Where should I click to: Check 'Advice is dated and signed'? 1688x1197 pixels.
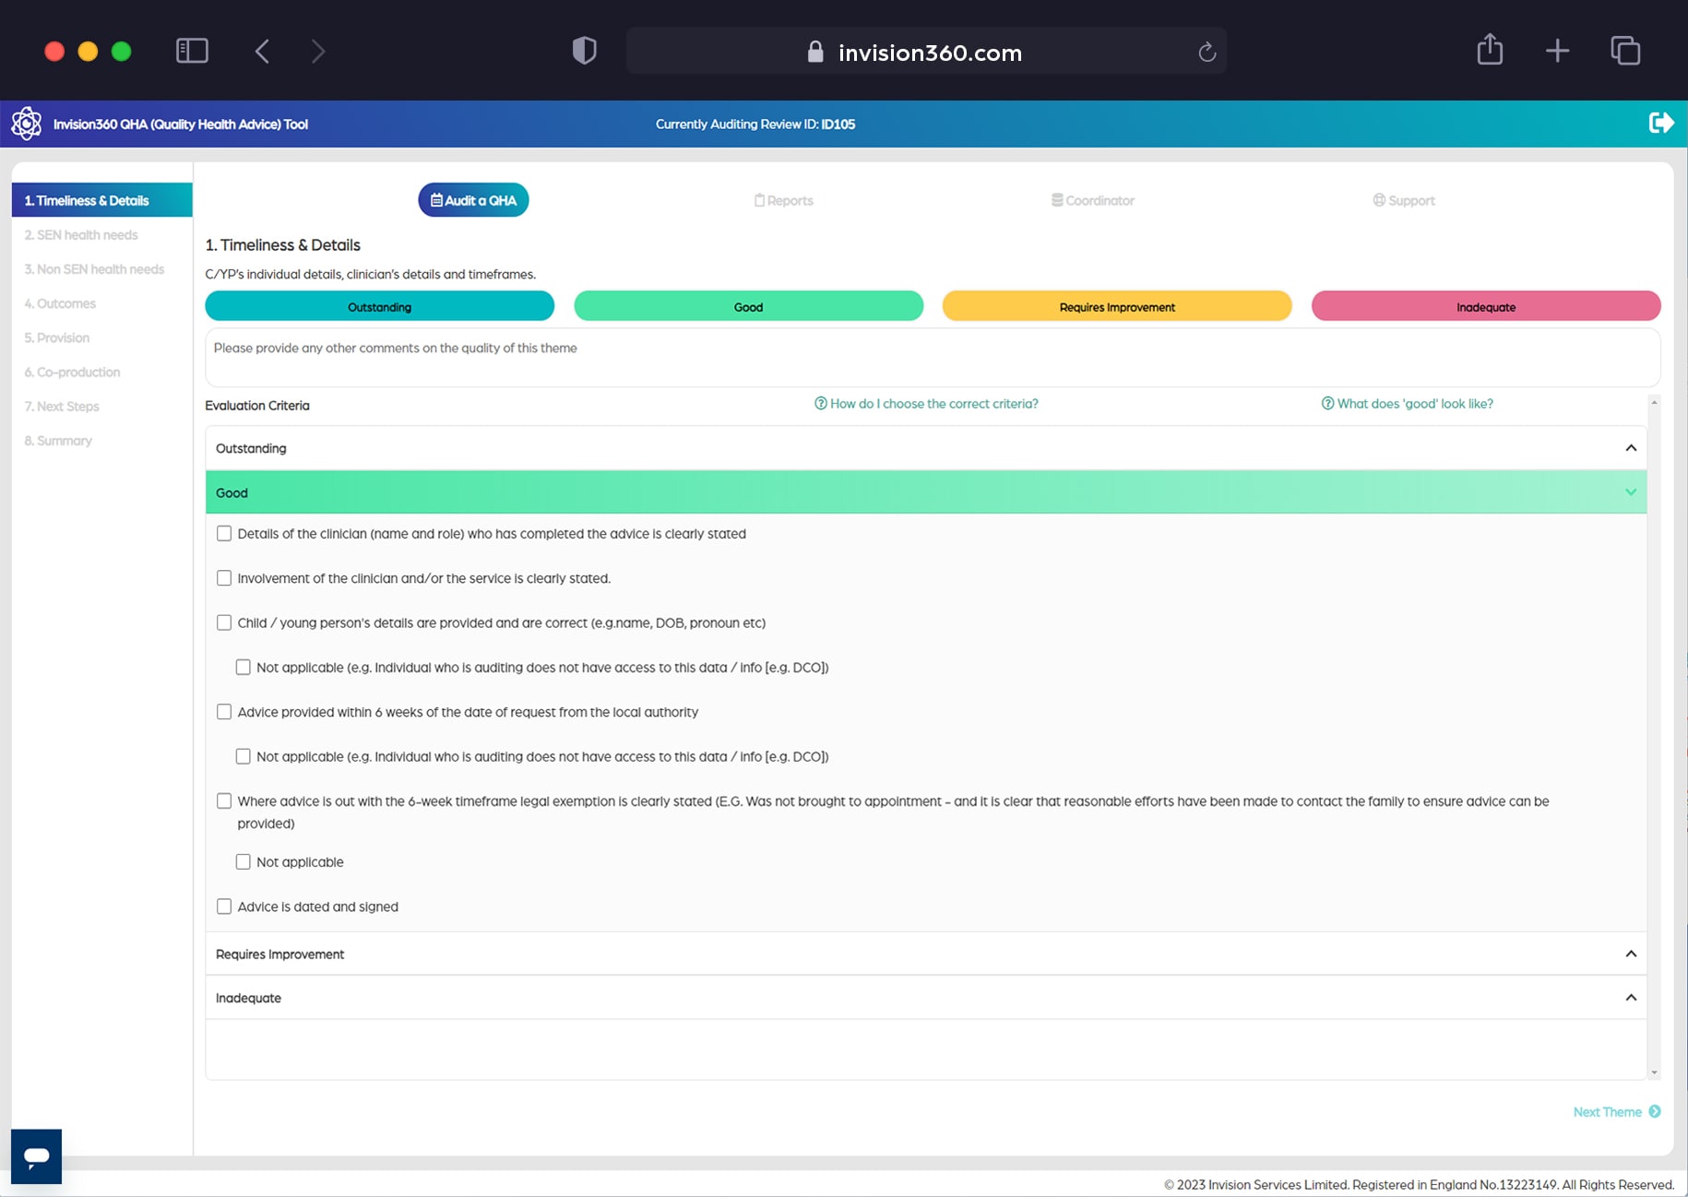pos(224,907)
